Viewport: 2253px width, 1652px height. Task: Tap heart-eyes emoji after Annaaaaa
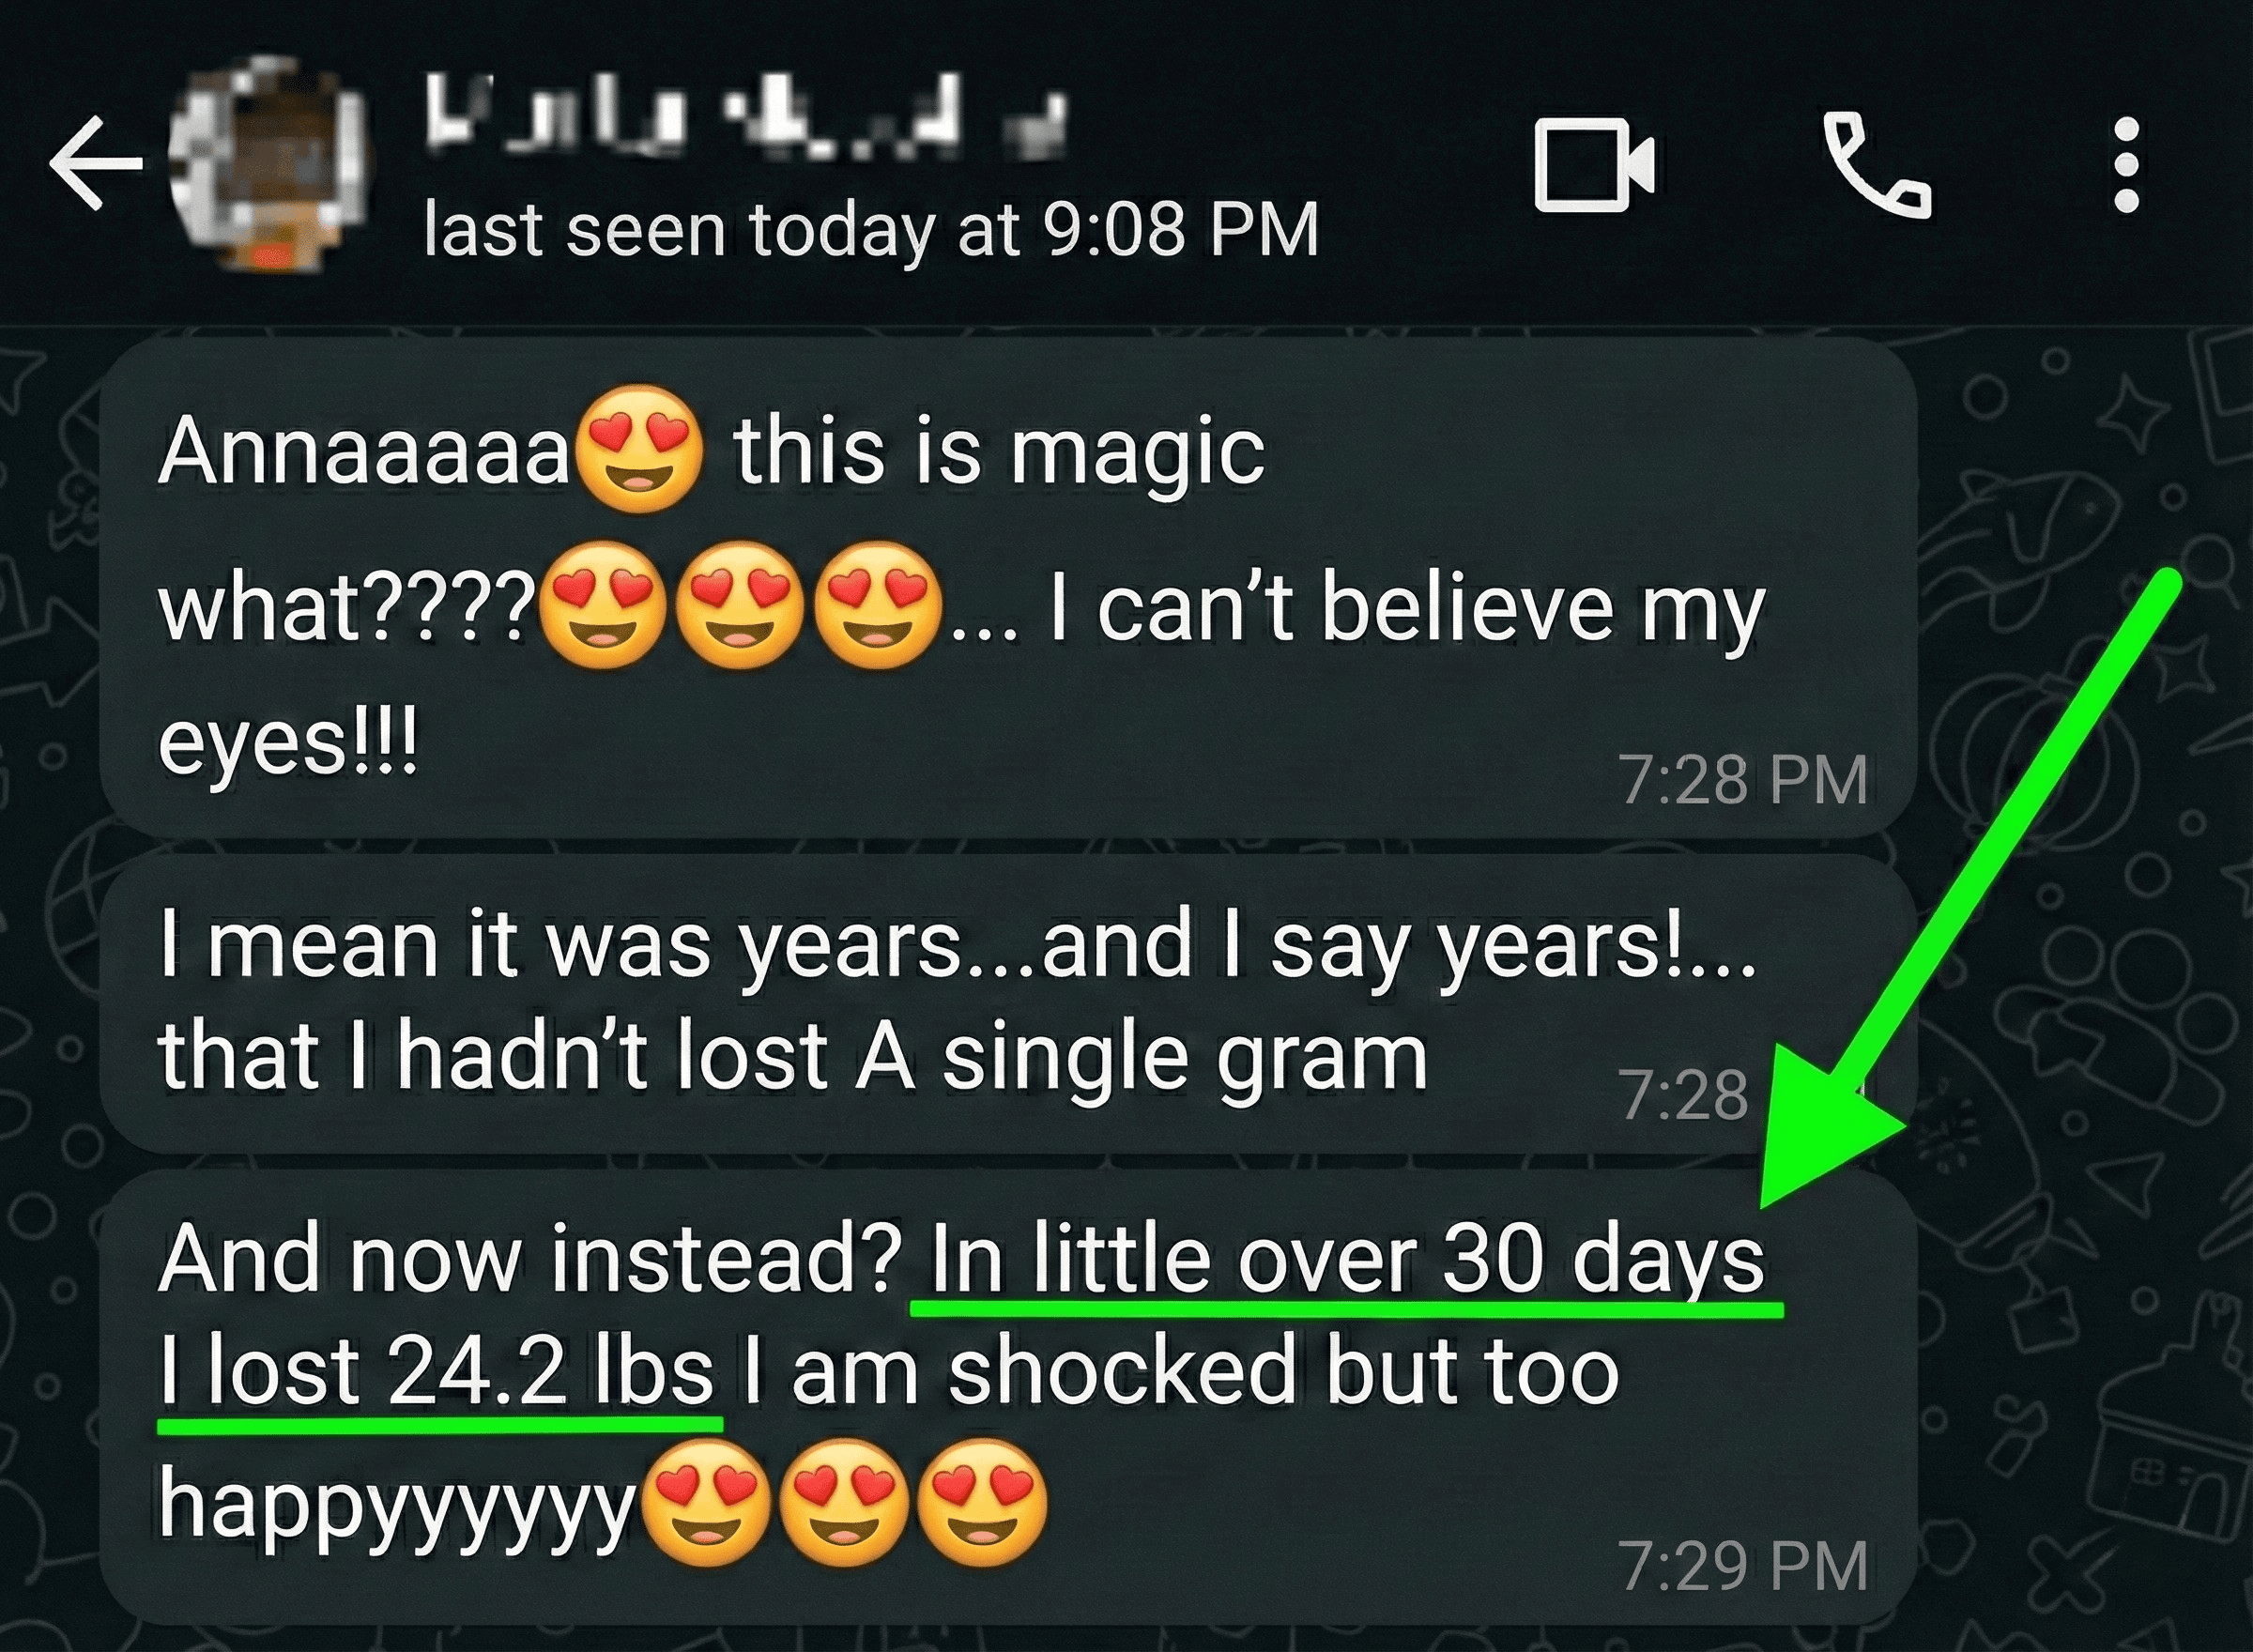[641, 449]
